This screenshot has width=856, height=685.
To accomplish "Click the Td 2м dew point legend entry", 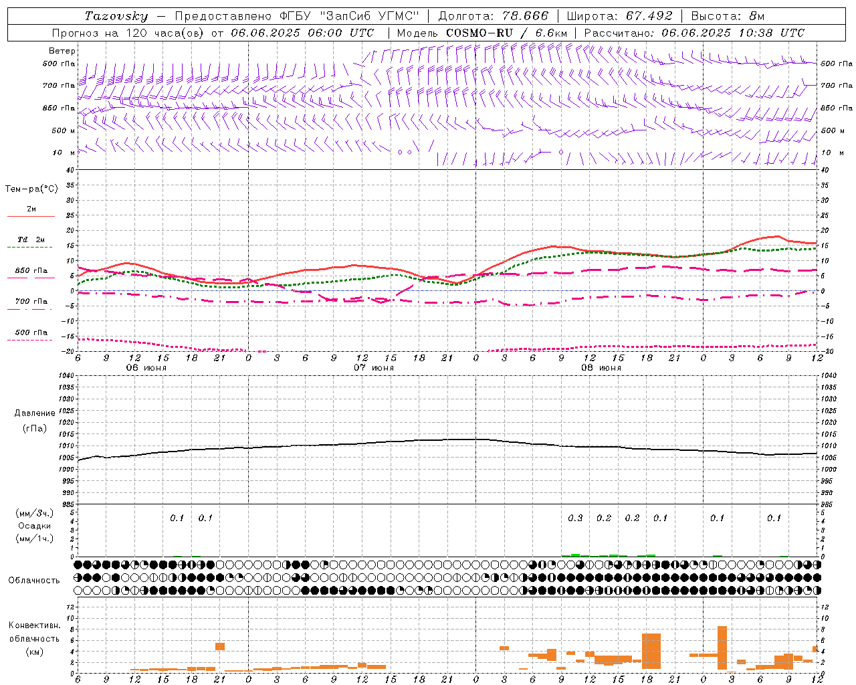I will [x=31, y=239].
